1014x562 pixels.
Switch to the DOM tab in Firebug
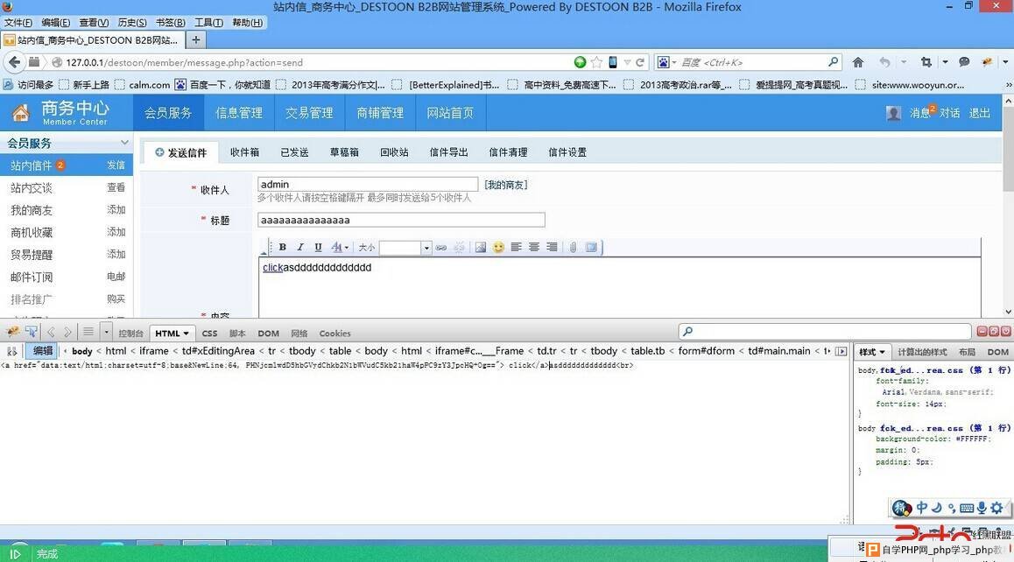tap(268, 333)
